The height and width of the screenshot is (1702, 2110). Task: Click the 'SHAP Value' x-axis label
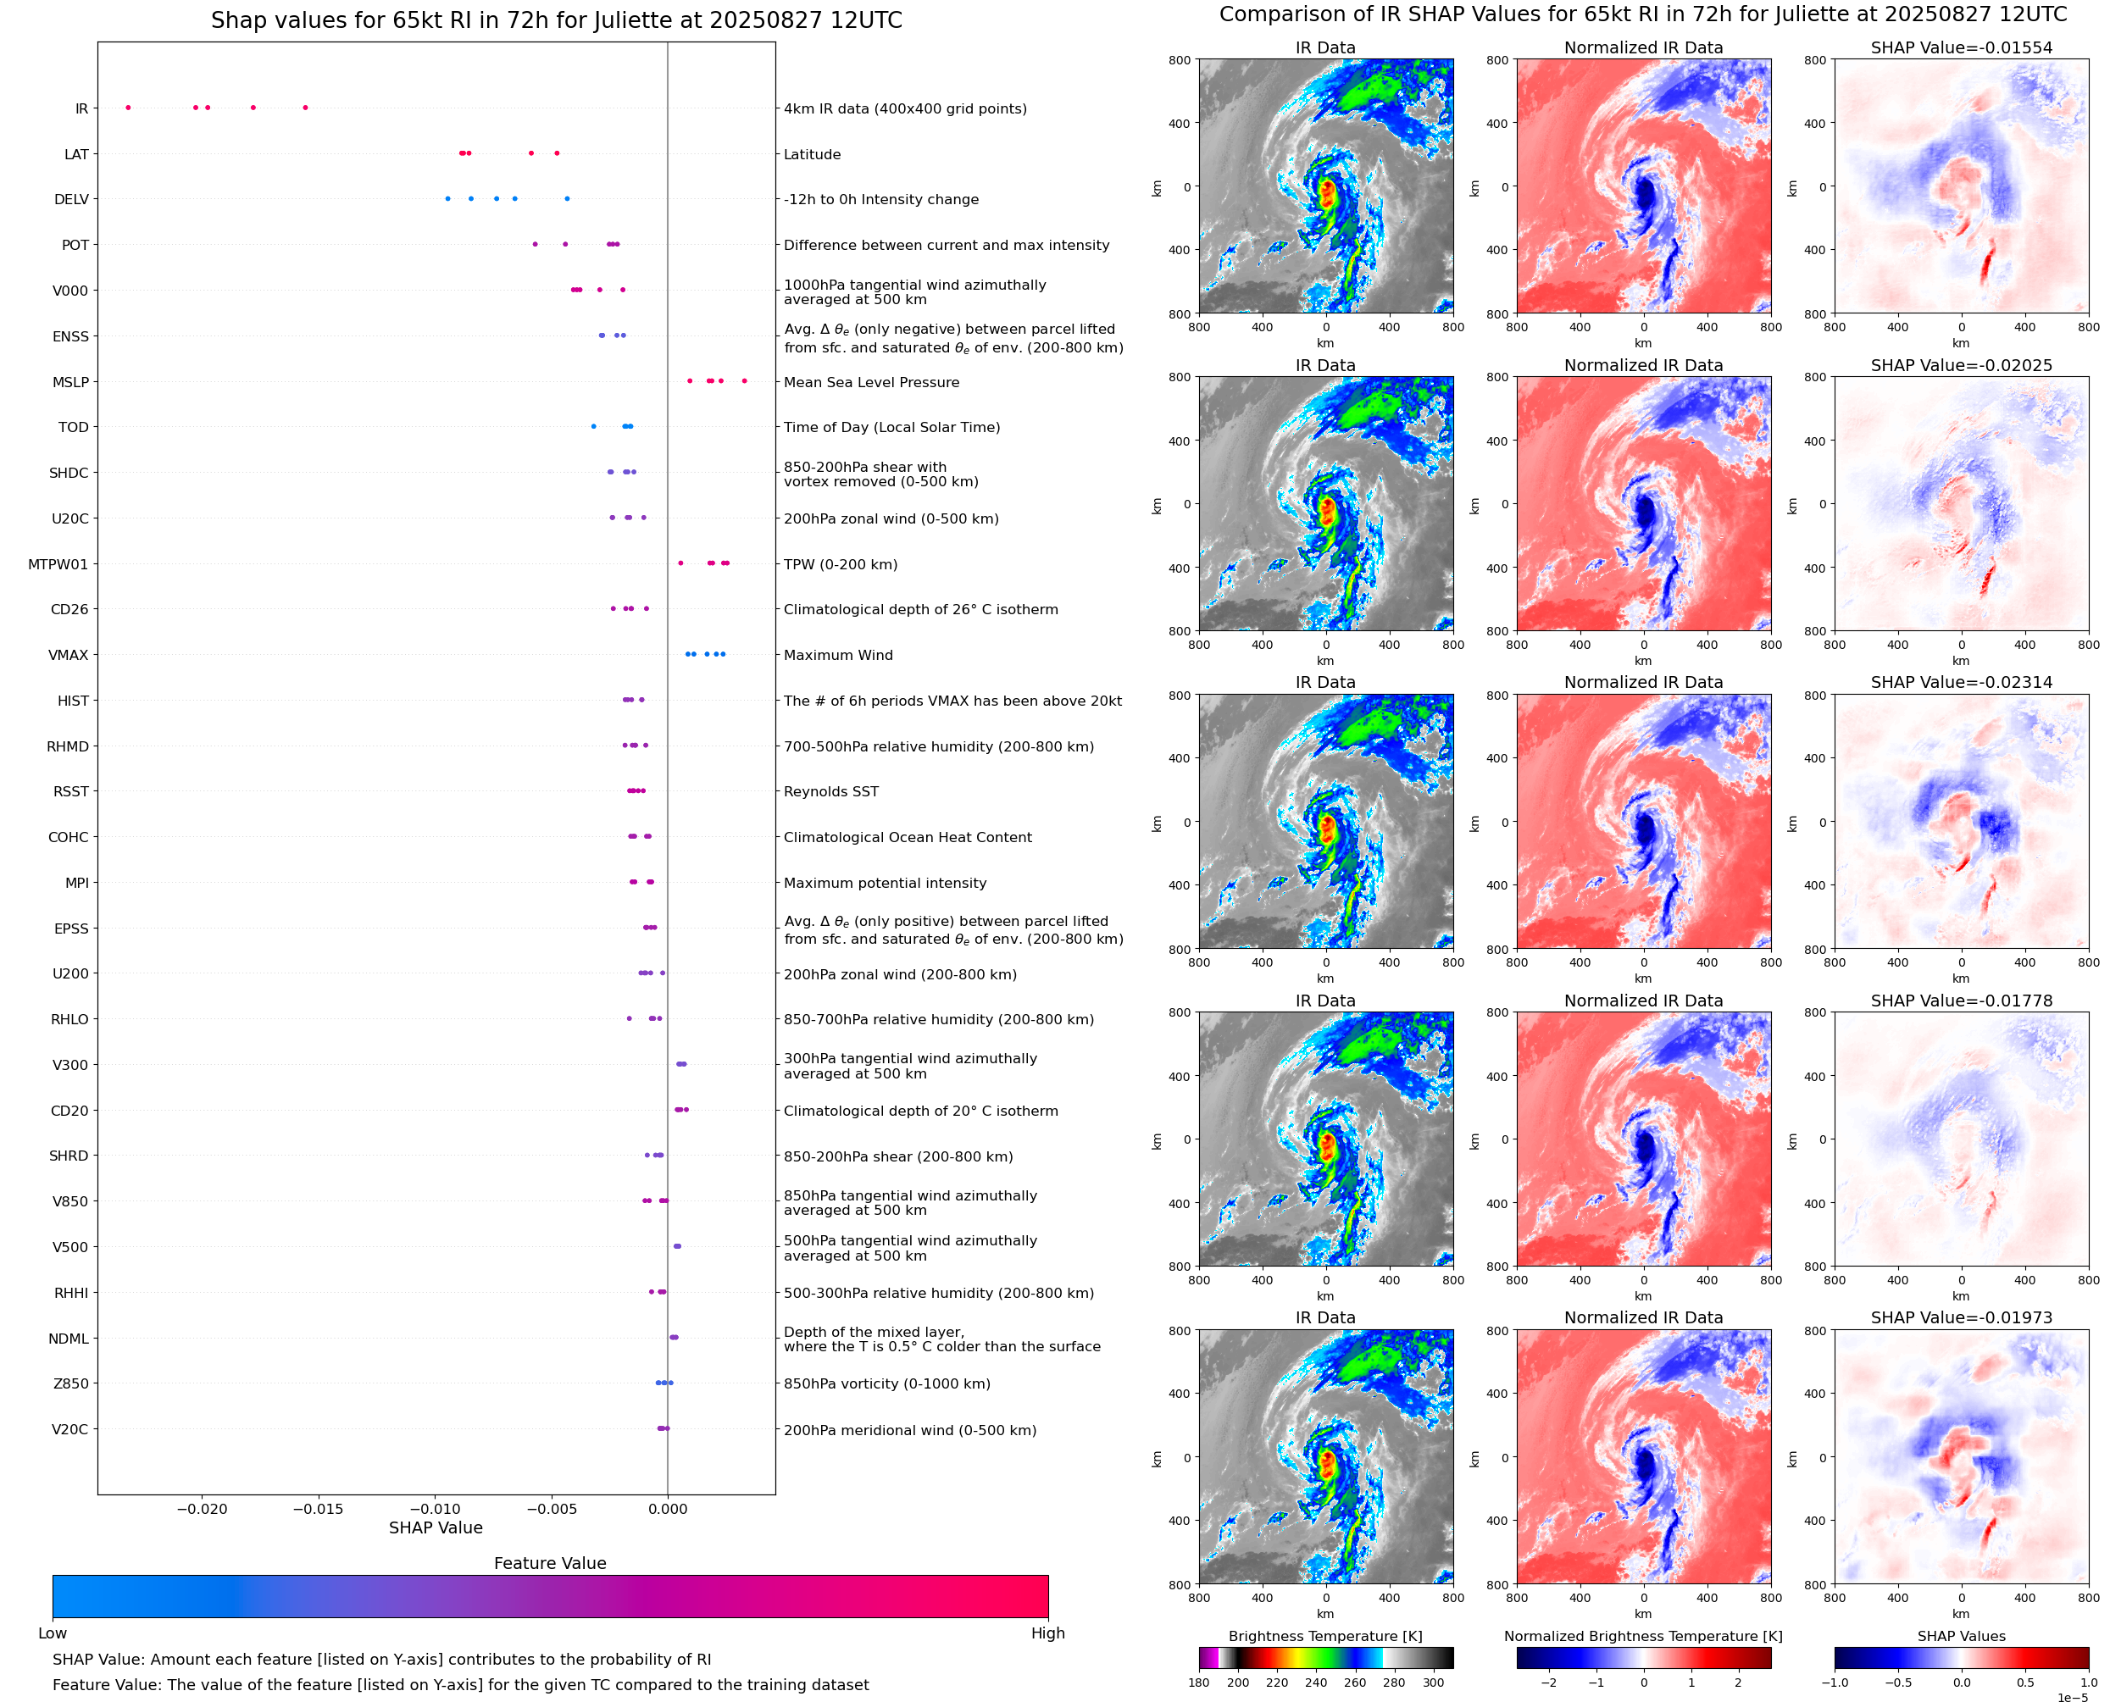click(436, 1527)
